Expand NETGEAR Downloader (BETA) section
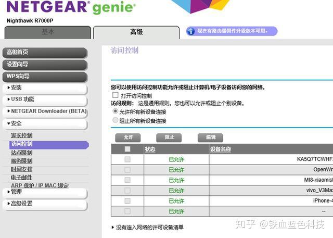This screenshot has height=238, width=333. pos(45,112)
